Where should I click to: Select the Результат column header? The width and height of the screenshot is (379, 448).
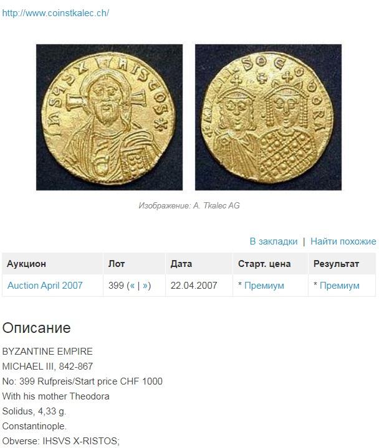336,263
